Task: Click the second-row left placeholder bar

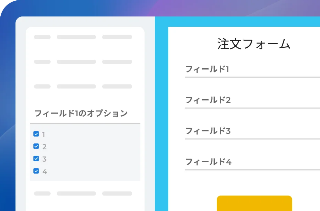Action: (42, 62)
